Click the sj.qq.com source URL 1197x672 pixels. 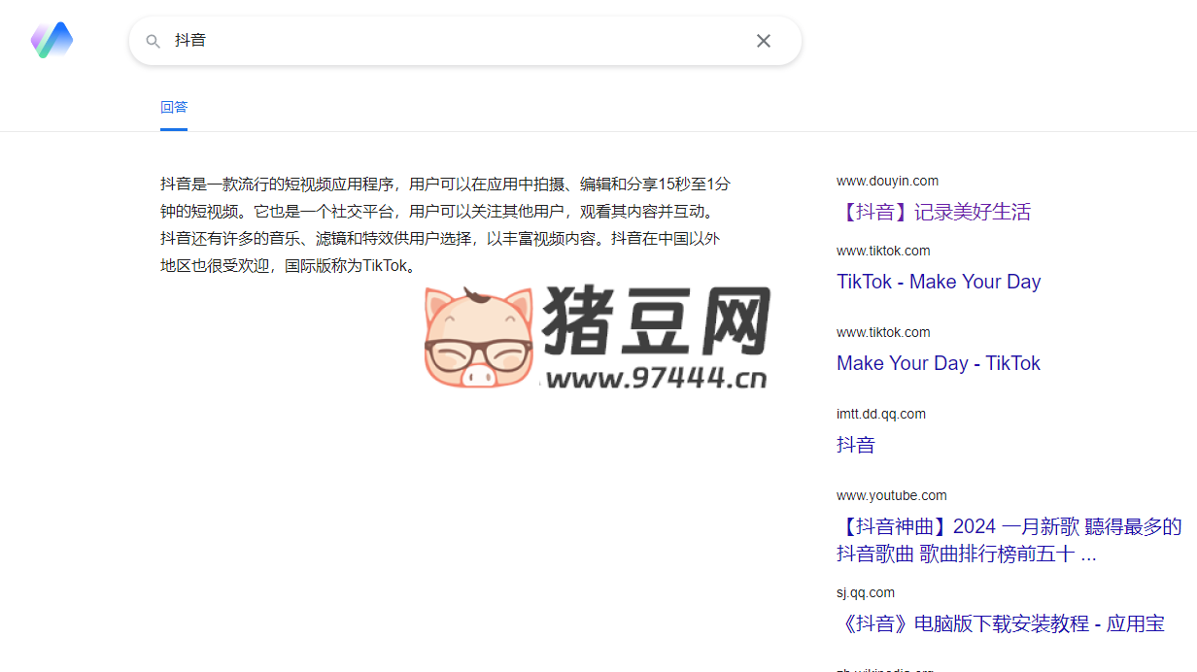tap(865, 592)
